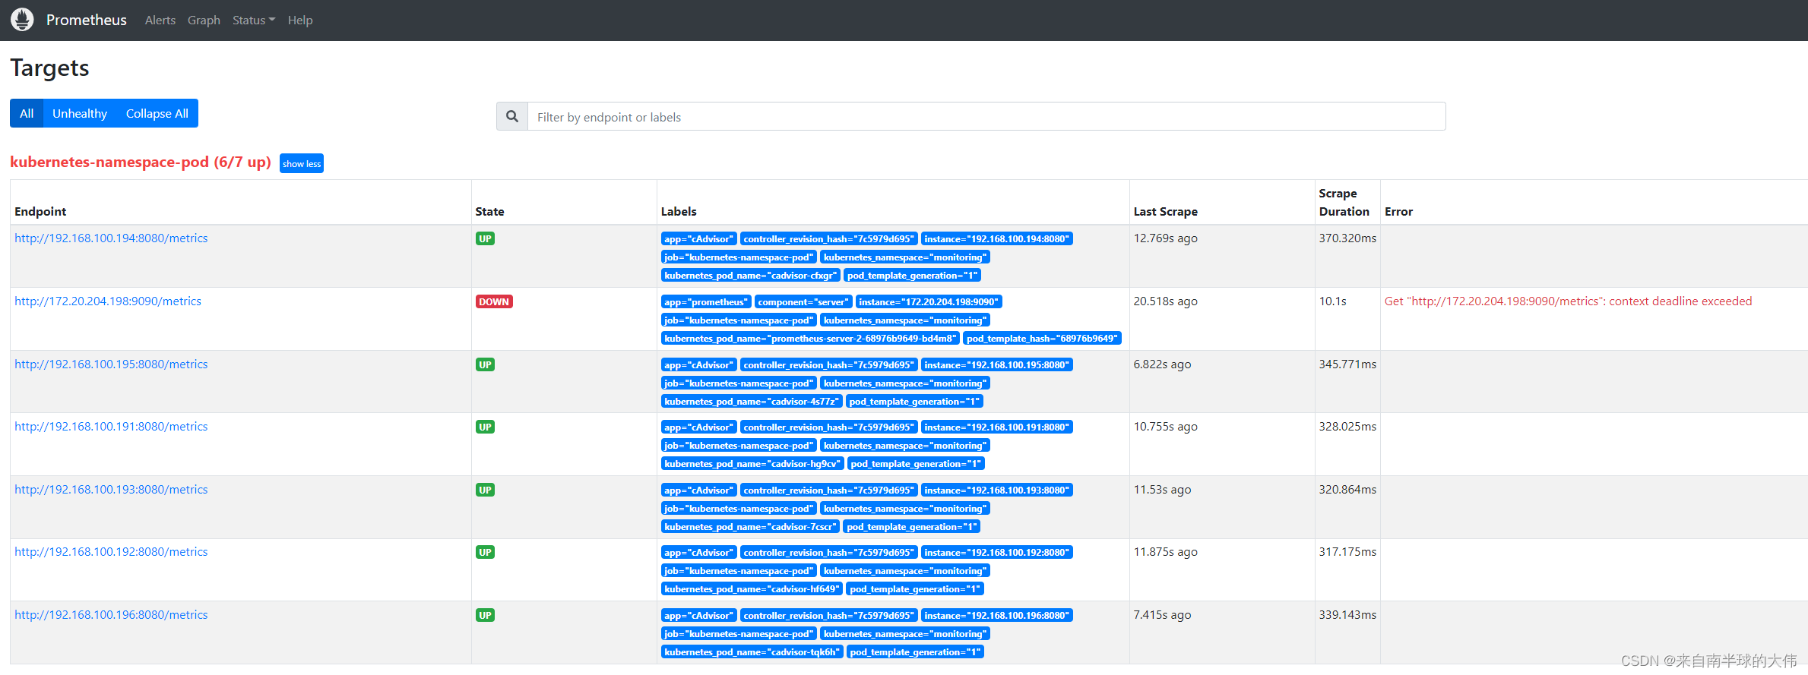Click the red DOWN state badge
Screen dimensions: 1808x675
494,301
